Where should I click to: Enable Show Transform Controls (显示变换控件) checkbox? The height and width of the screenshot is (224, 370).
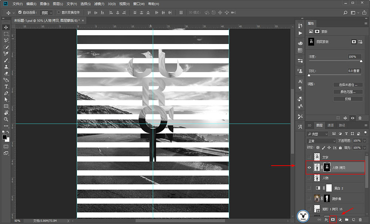pos(59,12)
